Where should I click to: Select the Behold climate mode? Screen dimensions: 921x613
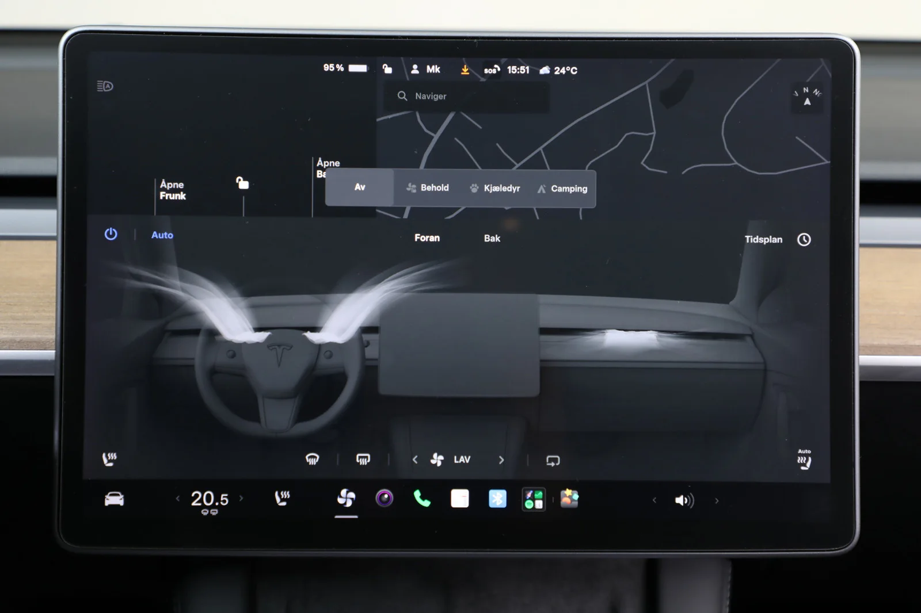(428, 187)
